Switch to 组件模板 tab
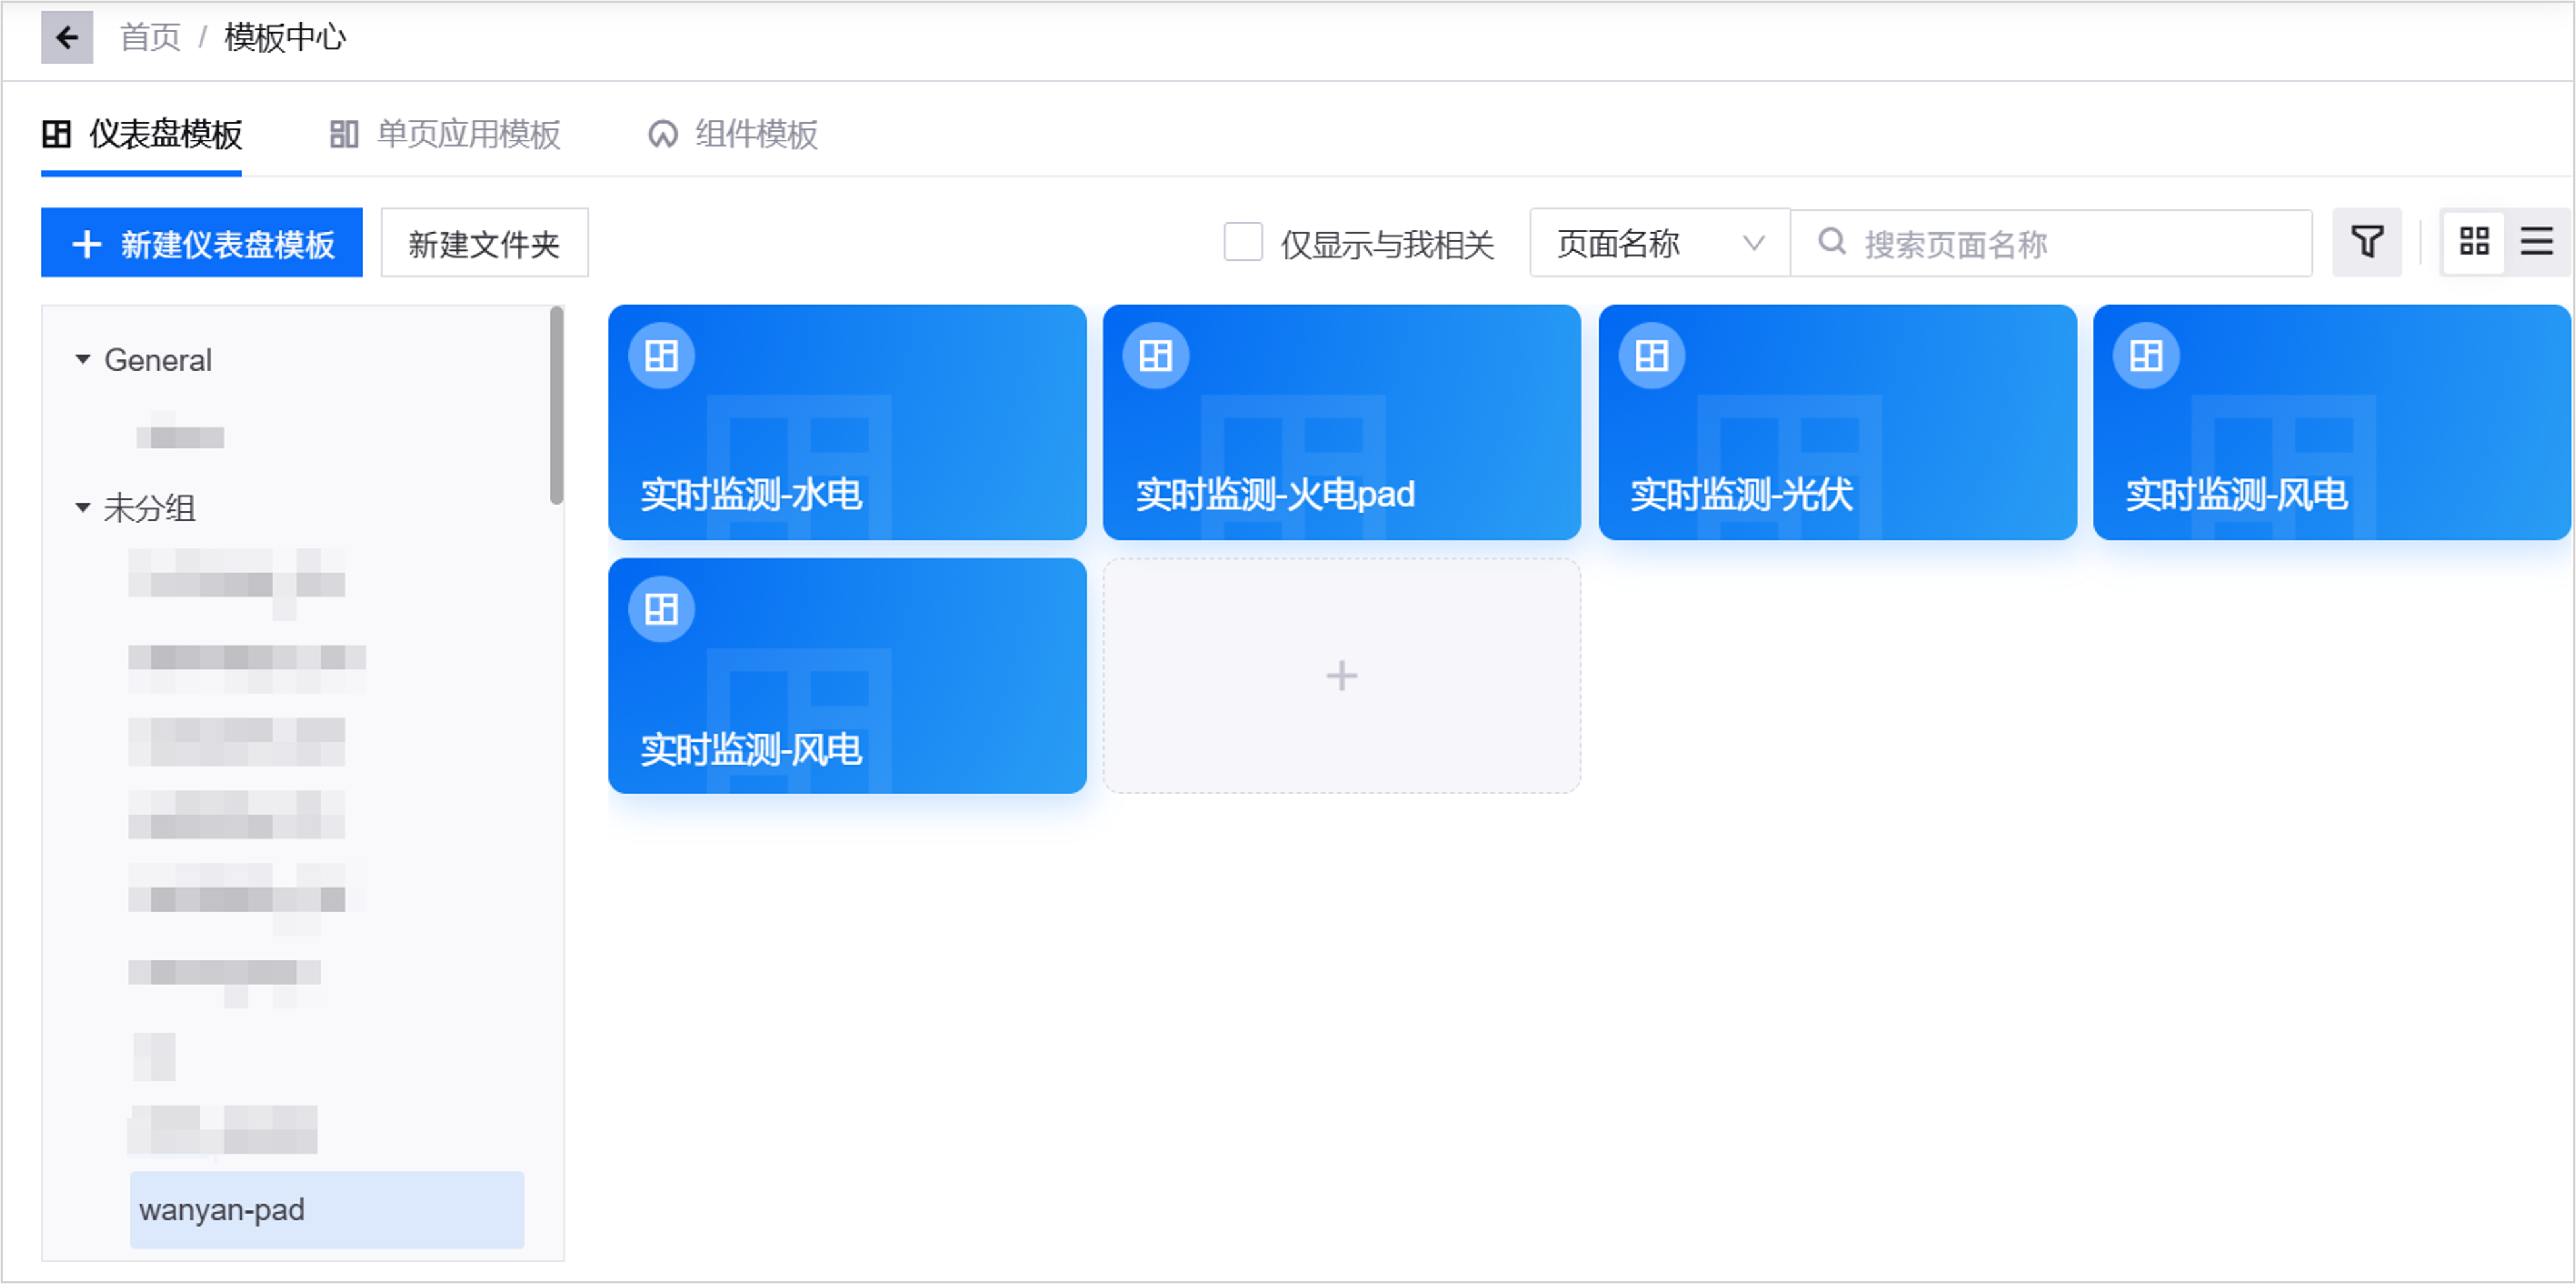The height and width of the screenshot is (1284, 2576). pyautogui.click(x=732, y=134)
